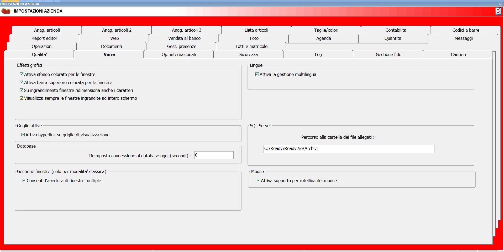Click the 'Reimposta connessione al database ogni (secondi)' label
The height and width of the screenshot is (252, 504).
click(x=140, y=156)
